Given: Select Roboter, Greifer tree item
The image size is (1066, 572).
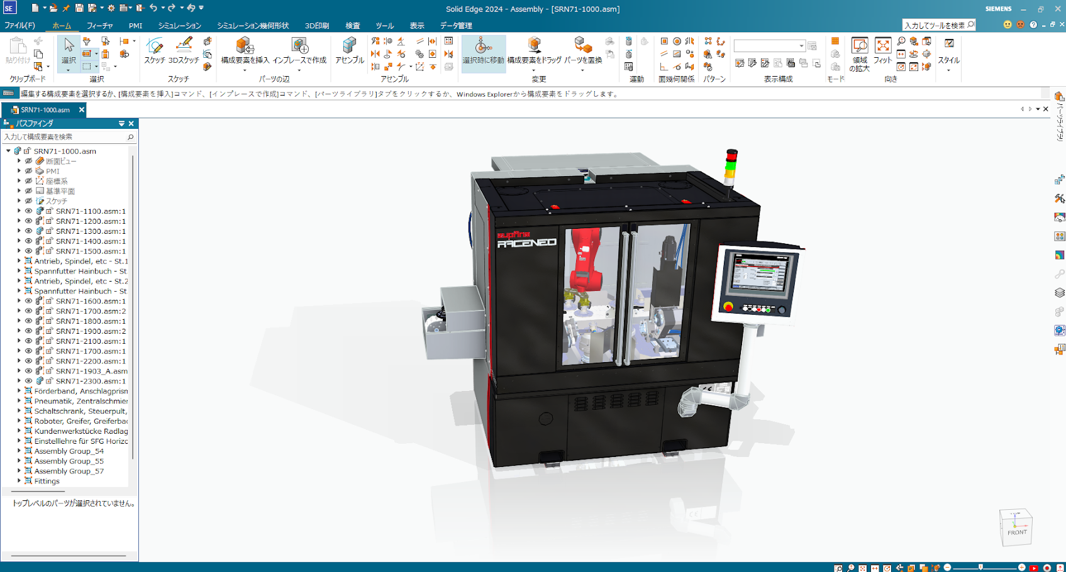Looking at the screenshot, I should 81,421.
